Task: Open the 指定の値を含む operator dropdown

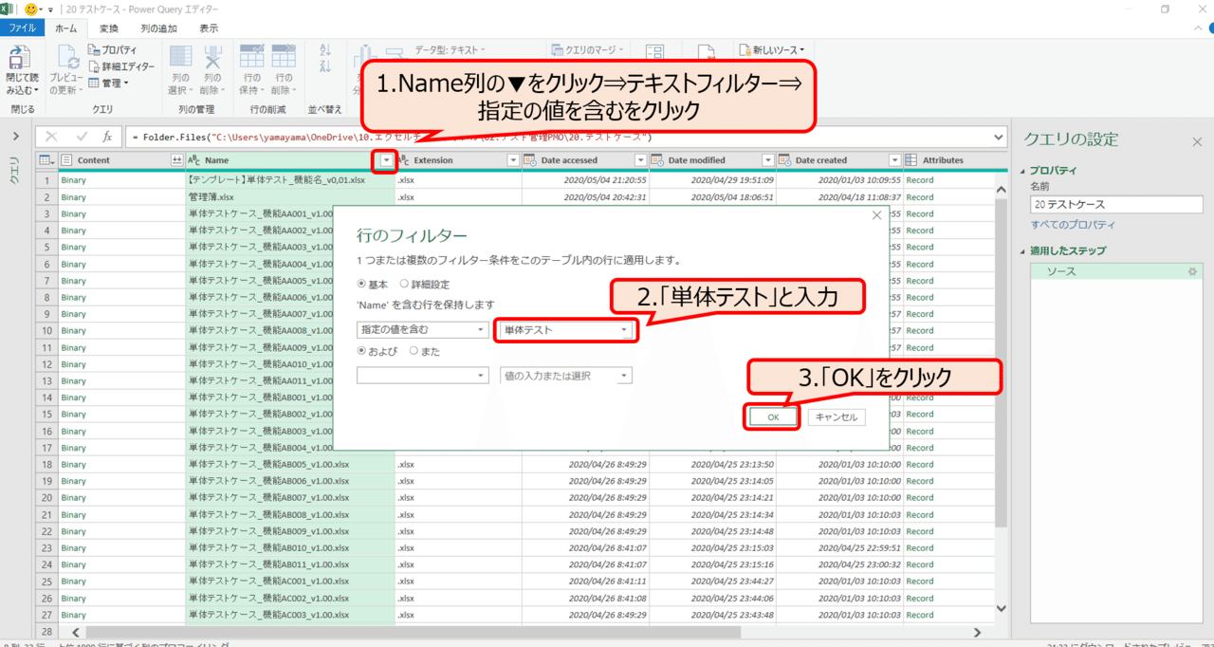Action: (422, 330)
